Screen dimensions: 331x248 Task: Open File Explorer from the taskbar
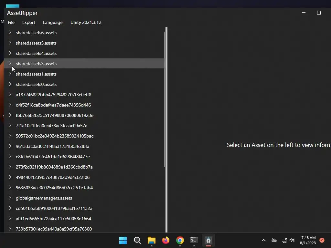(x=151, y=240)
